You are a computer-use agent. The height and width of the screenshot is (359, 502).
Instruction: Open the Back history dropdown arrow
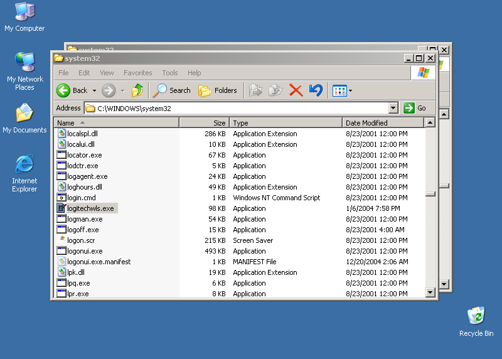pos(95,90)
